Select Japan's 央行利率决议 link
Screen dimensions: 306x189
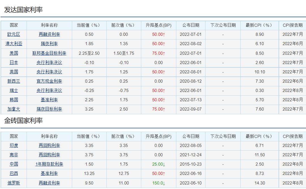(x=50, y=62)
